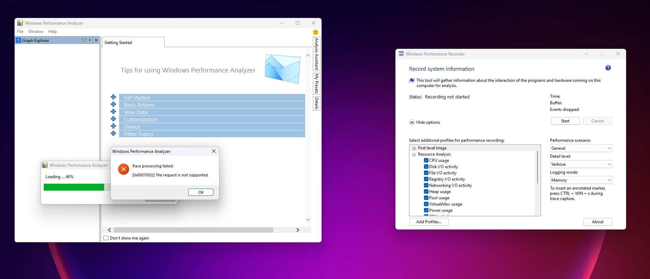Pin the Graph Explorer panel
The width and height of the screenshot is (650, 279).
coord(90,40)
